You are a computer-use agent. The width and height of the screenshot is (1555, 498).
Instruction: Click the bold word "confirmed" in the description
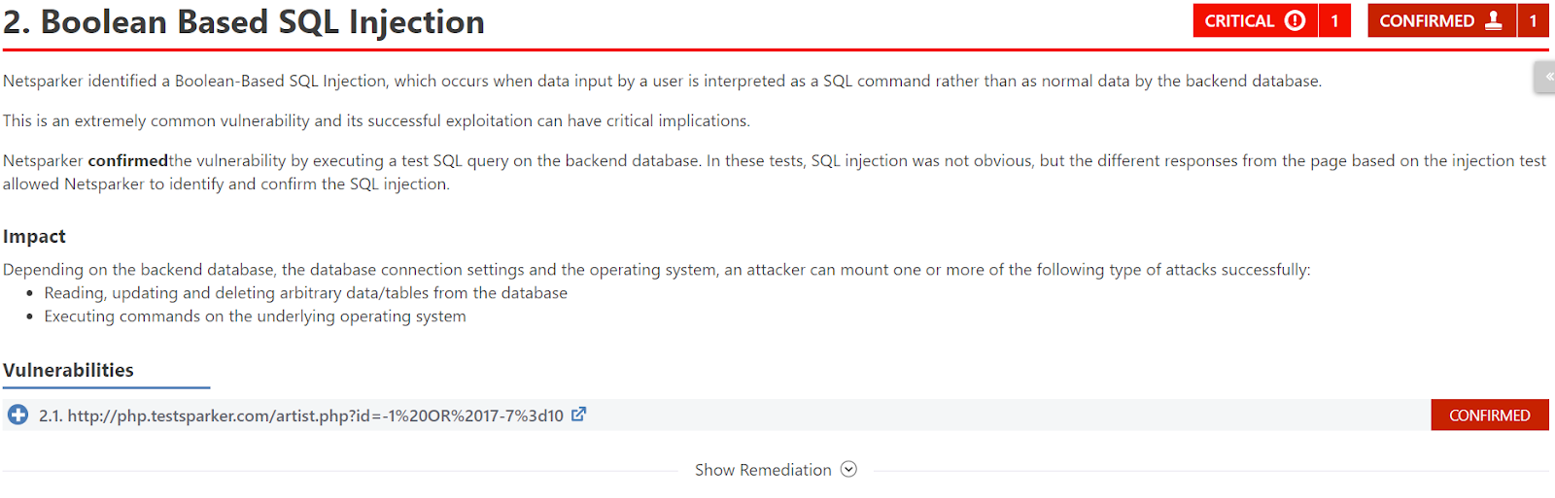[127, 160]
